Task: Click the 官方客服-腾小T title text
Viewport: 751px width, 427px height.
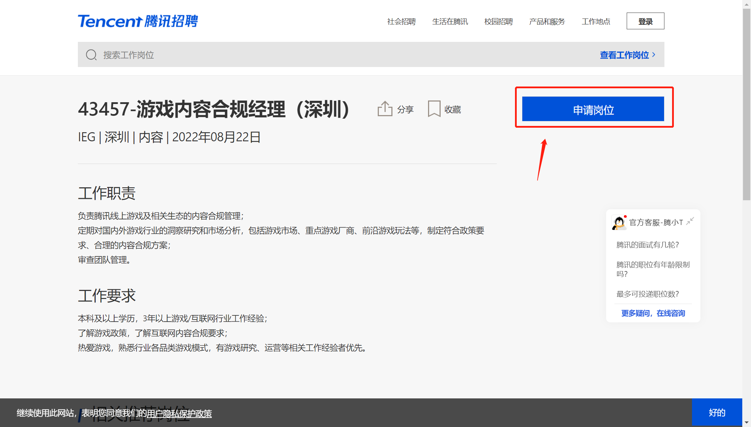Action: coord(656,223)
